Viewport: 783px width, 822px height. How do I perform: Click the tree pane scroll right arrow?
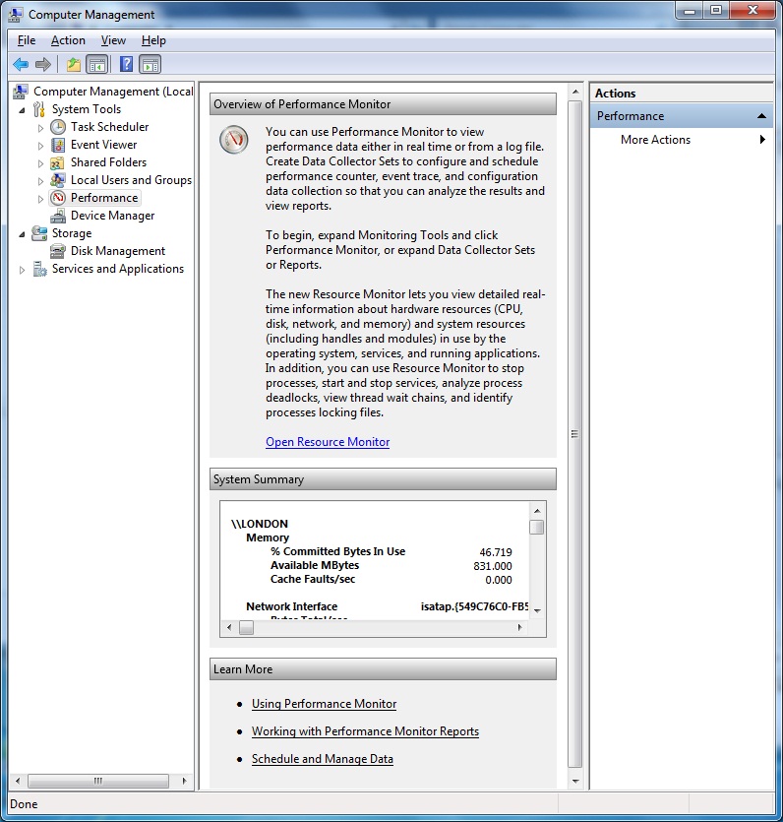(x=184, y=781)
